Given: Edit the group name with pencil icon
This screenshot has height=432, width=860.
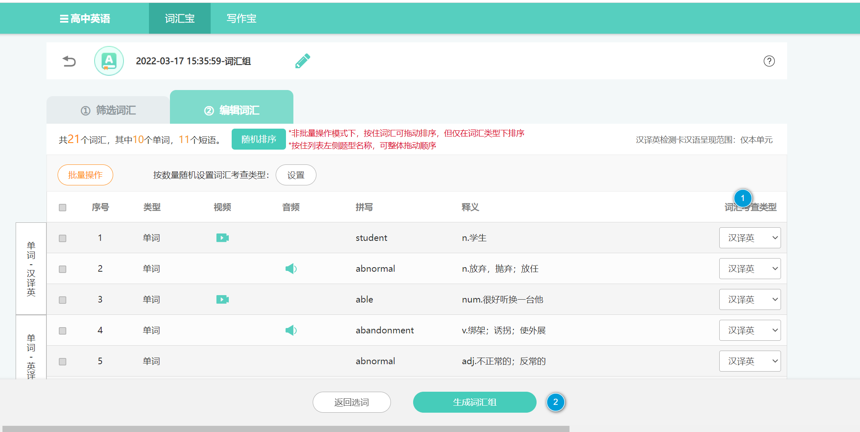Looking at the screenshot, I should (x=303, y=61).
